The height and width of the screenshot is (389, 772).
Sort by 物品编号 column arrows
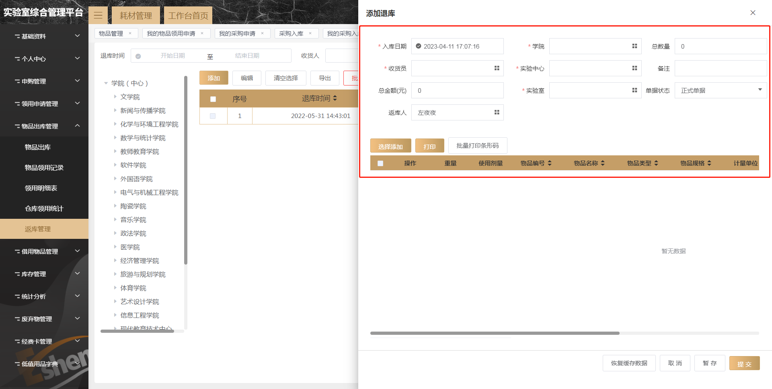(x=550, y=163)
